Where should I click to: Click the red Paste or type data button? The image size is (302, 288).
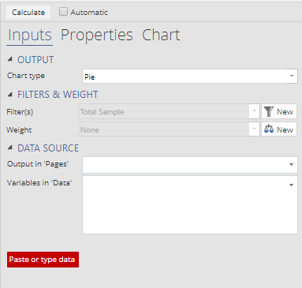[x=43, y=260]
